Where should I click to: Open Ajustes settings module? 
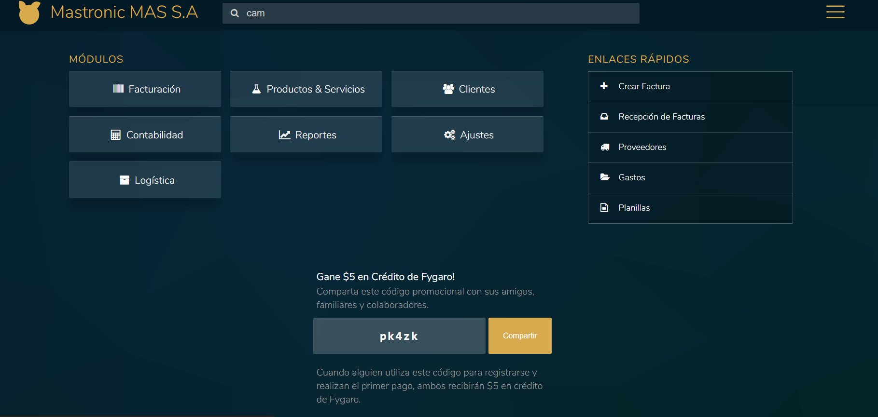point(467,135)
